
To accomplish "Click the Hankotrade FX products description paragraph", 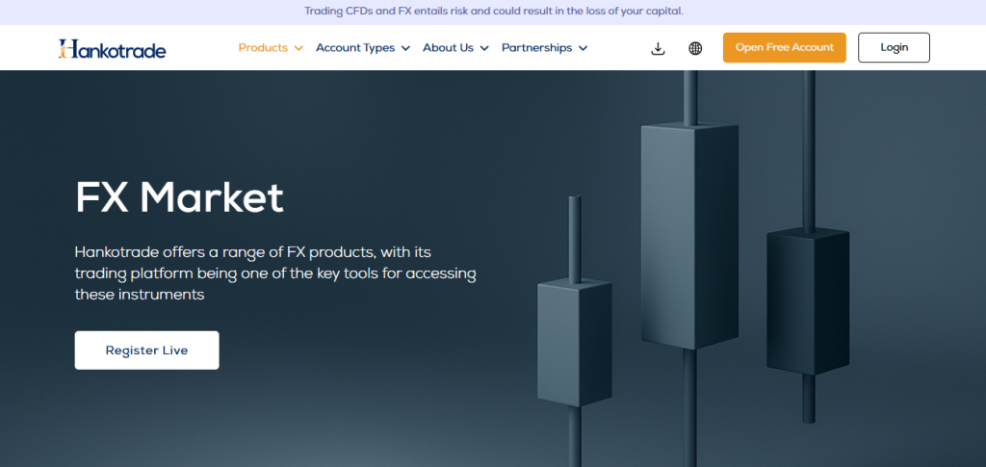I will [x=274, y=272].
